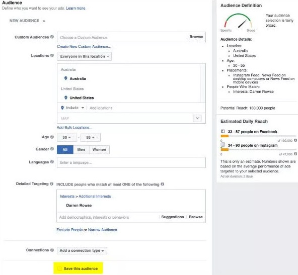Click Suggestions in detailed targeting box

pos(172,217)
